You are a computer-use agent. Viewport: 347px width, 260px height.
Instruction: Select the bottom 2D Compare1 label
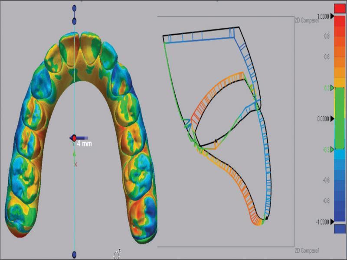307,250
